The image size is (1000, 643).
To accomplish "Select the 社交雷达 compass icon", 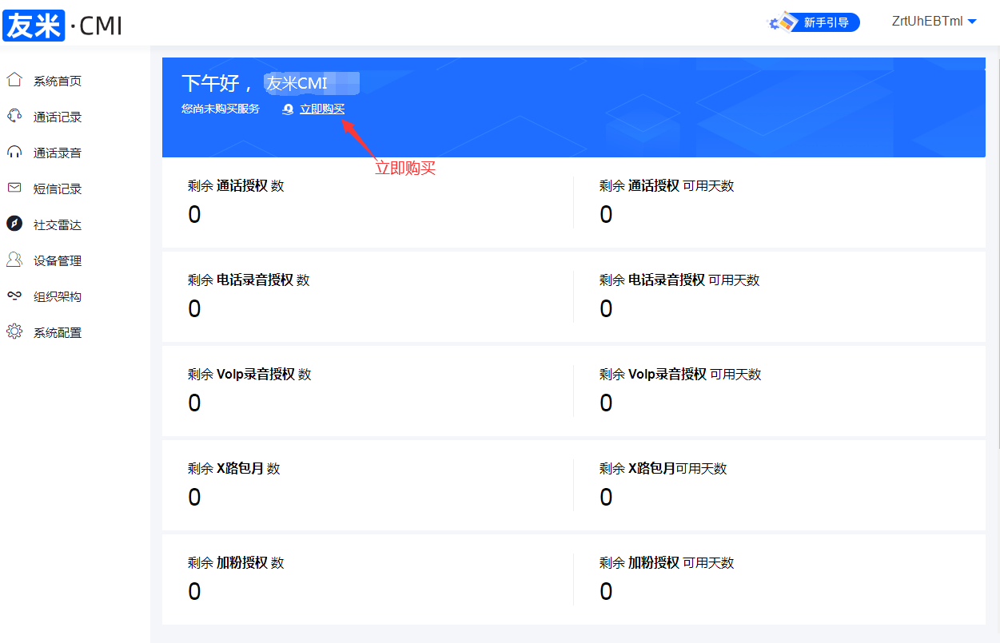I will click(14, 224).
